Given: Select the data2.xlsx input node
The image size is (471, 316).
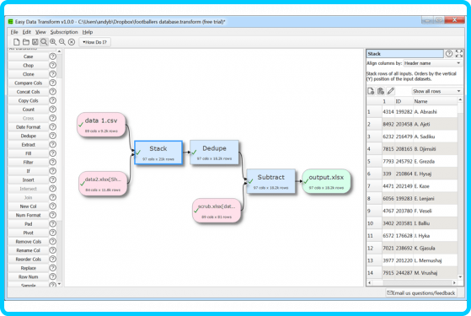Looking at the screenshot, I should click(103, 184).
